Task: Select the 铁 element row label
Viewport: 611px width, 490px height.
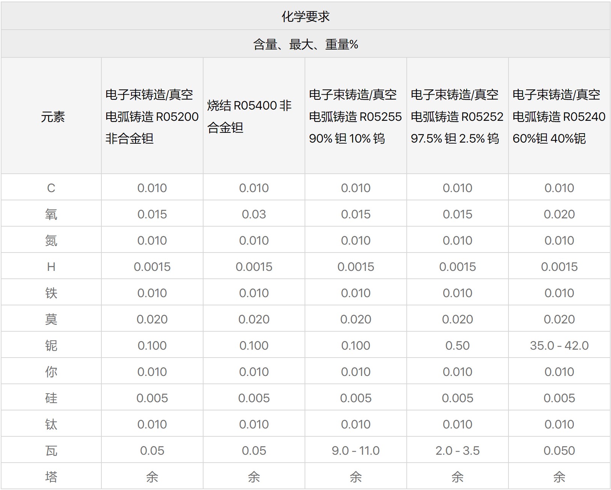Action: (x=51, y=293)
